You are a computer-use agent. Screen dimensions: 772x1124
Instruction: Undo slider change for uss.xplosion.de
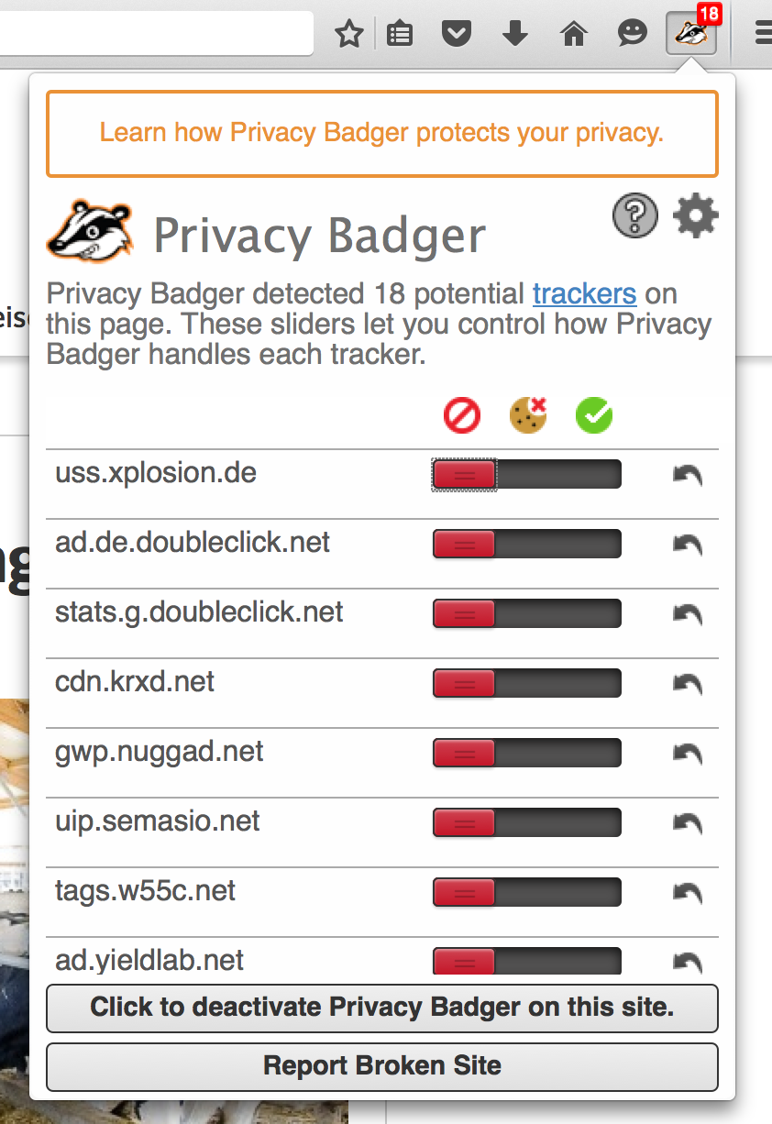coord(687,474)
